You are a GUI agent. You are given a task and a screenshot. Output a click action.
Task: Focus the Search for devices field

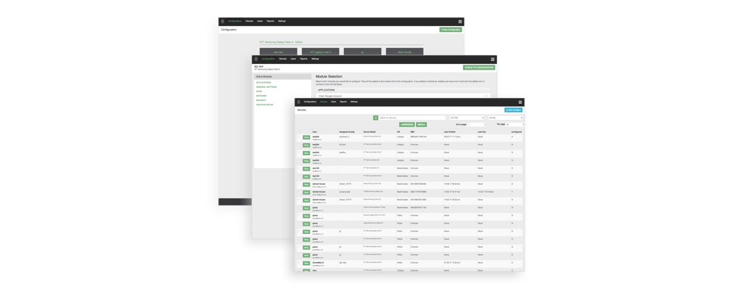point(412,118)
